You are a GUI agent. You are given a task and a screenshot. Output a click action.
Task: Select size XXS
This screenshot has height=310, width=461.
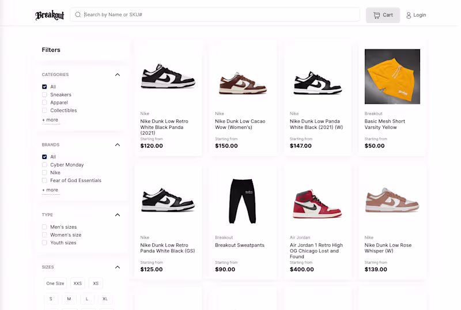tap(77, 283)
